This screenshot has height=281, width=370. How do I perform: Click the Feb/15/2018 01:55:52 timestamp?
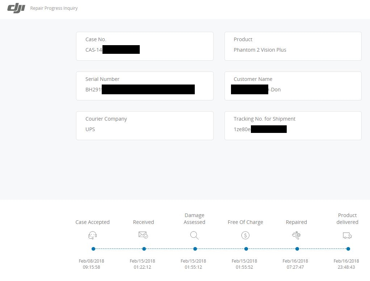click(x=244, y=264)
